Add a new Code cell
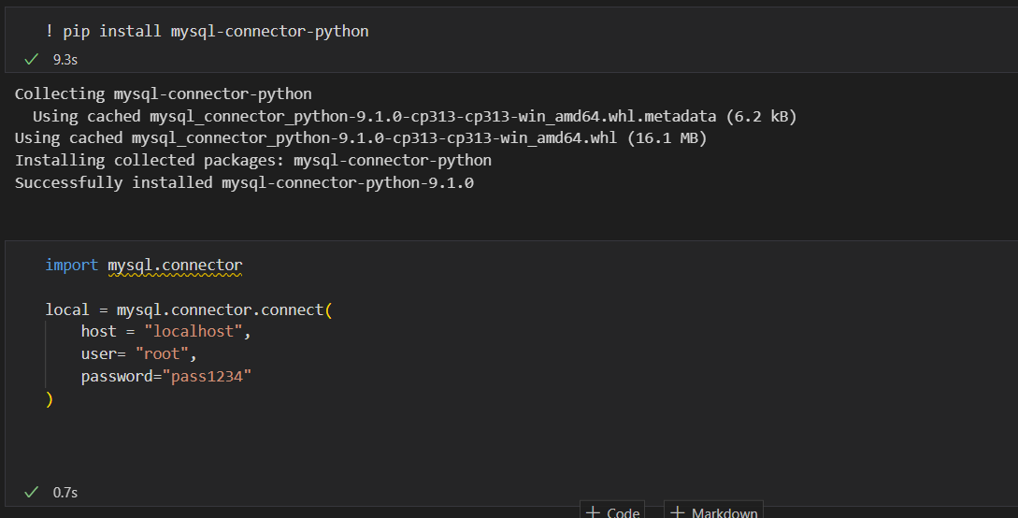 612,511
